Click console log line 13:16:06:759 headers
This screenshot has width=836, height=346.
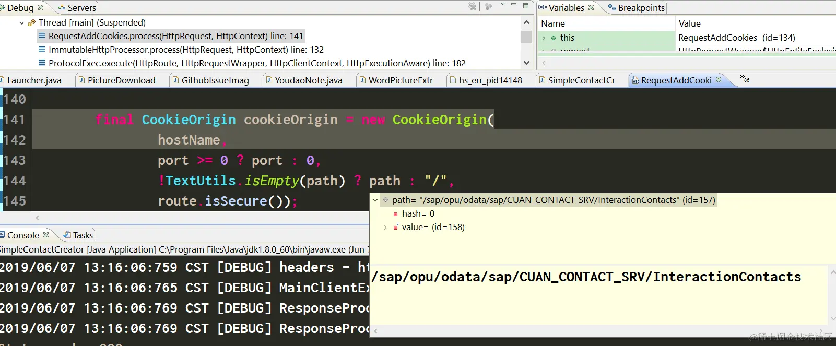[x=185, y=267]
